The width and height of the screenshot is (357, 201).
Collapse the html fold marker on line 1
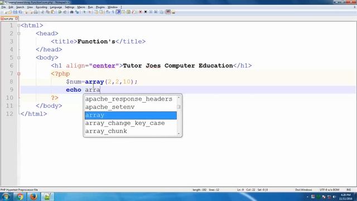point(18,26)
